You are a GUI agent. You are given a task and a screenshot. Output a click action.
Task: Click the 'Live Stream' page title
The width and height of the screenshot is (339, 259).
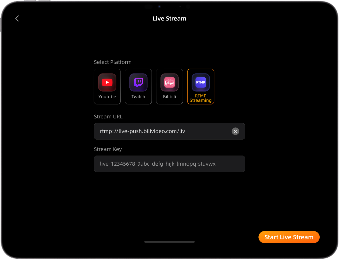(169, 19)
